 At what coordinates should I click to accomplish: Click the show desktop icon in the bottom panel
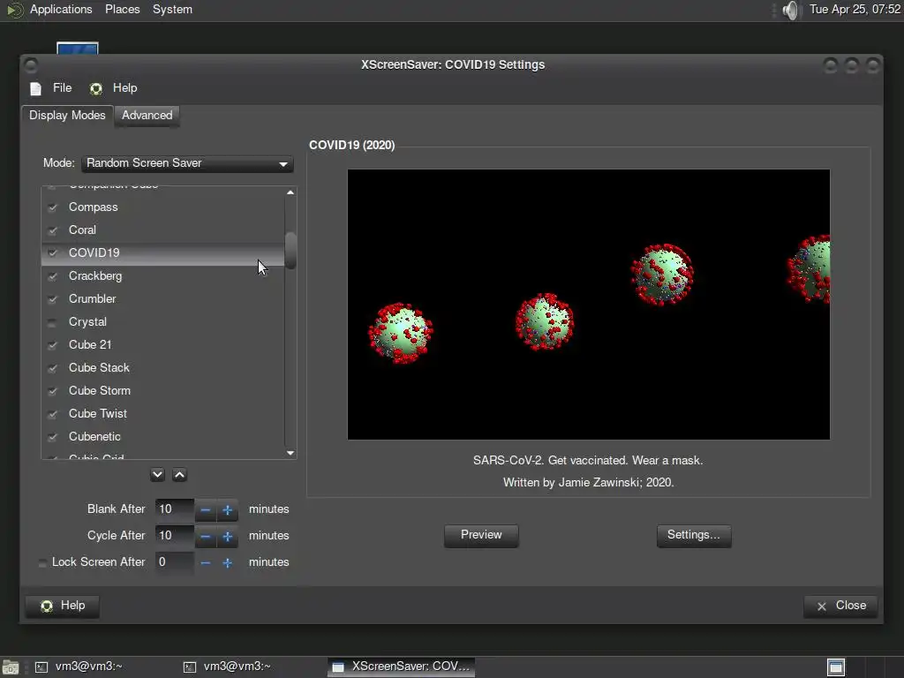[11, 667]
